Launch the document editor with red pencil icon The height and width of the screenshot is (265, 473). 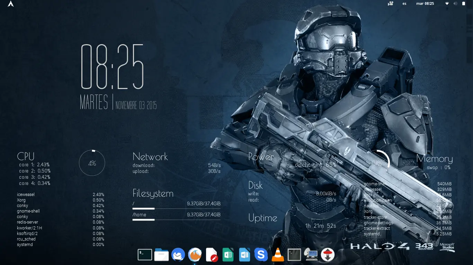212,255
